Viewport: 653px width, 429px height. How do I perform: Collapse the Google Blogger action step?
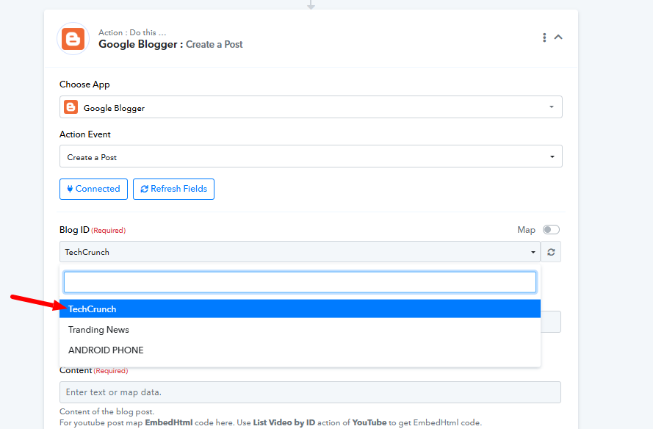click(558, 37)
